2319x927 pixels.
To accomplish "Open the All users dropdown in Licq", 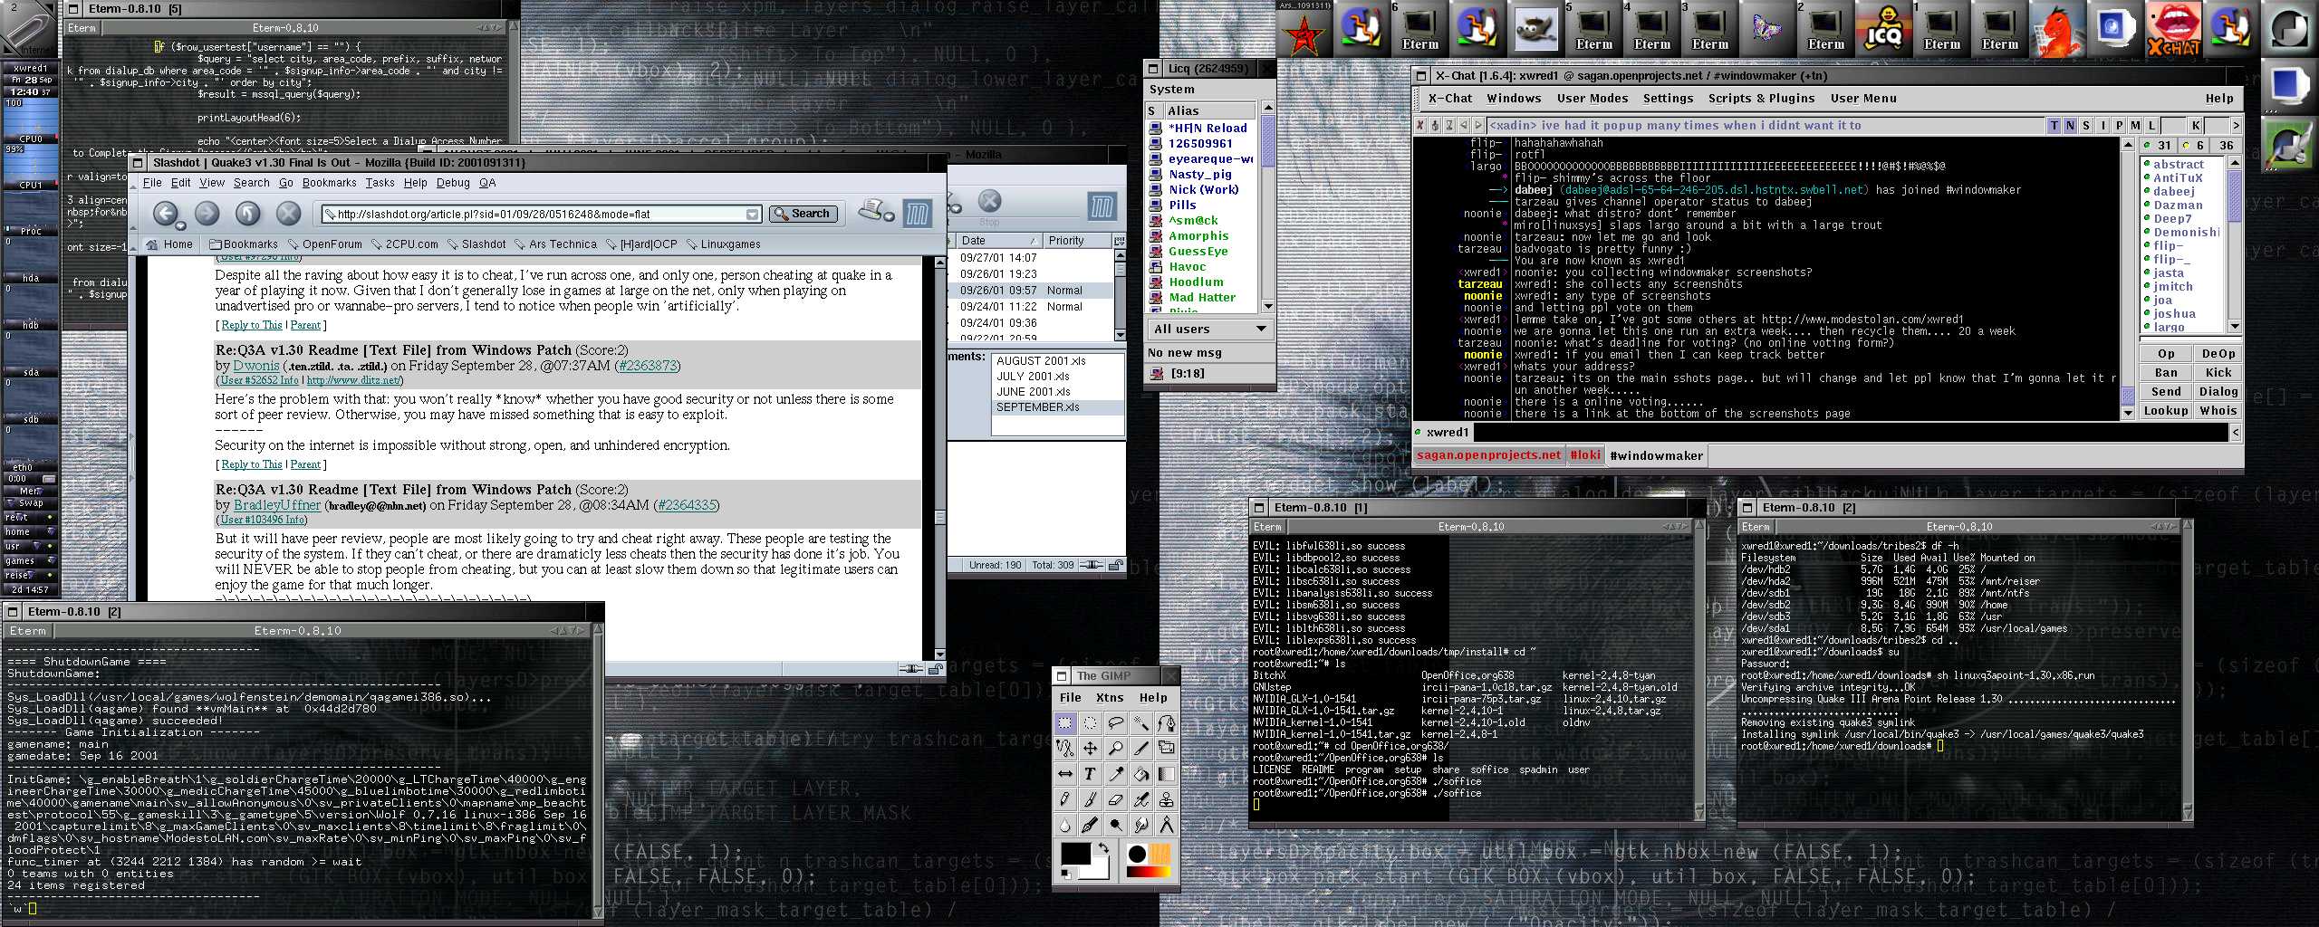I will coord(1208,330).
